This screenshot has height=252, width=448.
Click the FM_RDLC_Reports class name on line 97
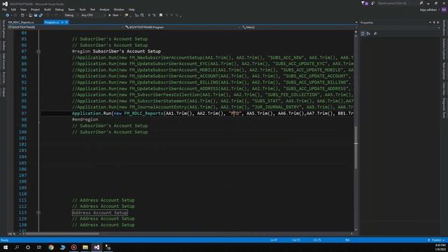coord(143,113)
